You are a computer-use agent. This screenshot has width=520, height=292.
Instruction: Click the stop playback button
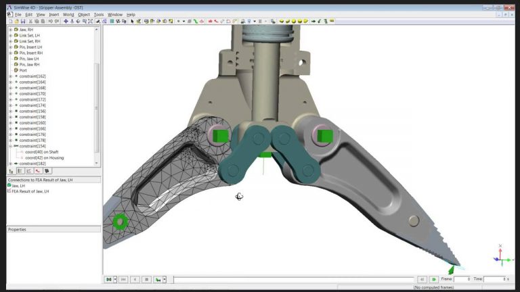coord(146,279)
